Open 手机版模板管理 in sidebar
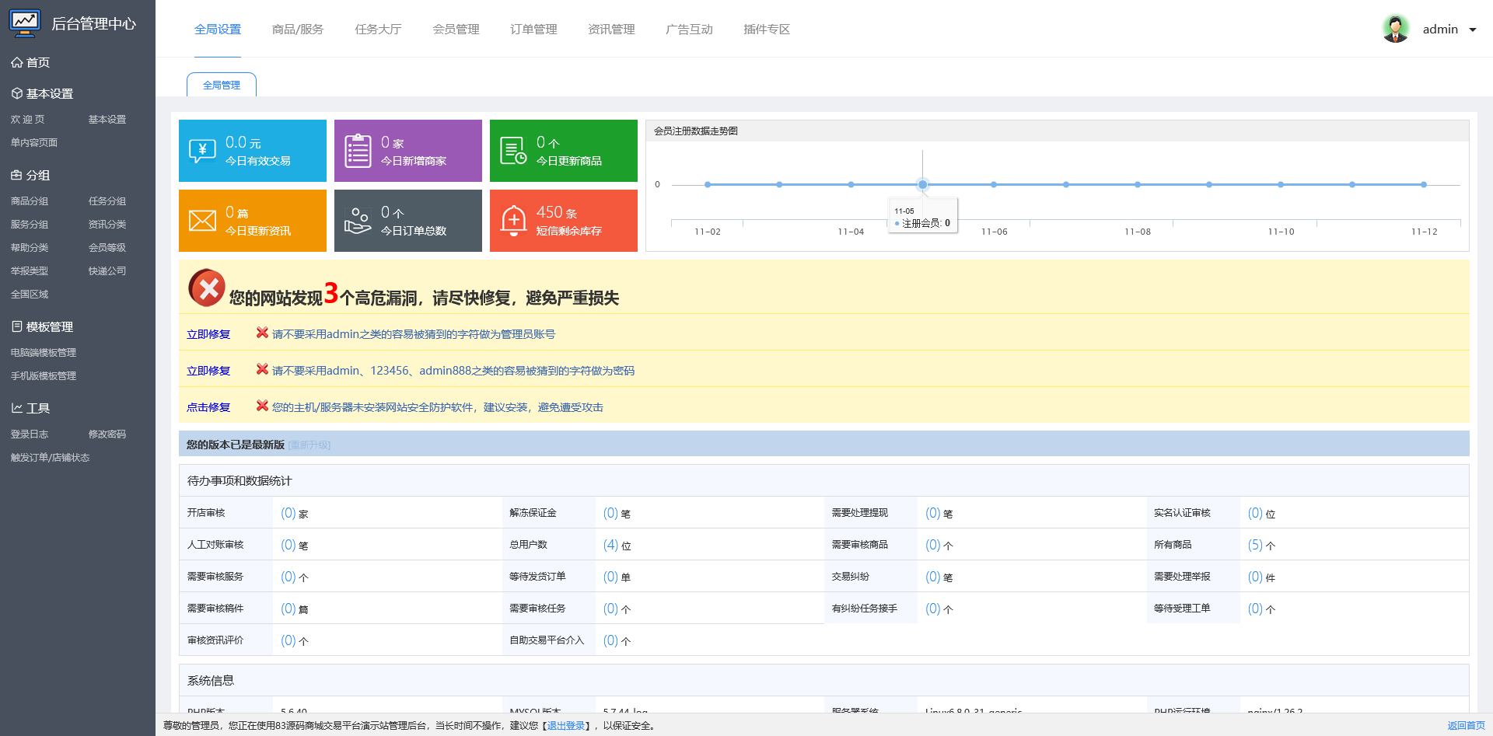 44,376
